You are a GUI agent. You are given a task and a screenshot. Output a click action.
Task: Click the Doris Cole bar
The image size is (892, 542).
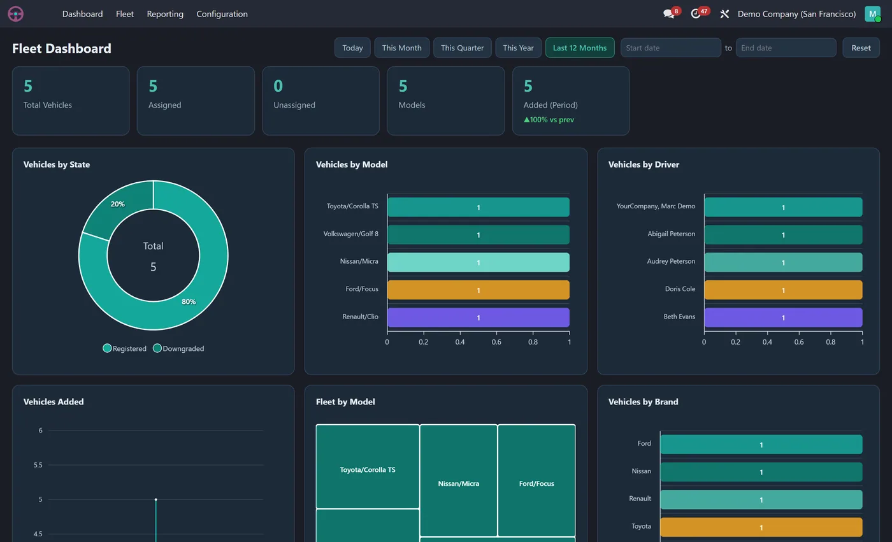point(783,290)
